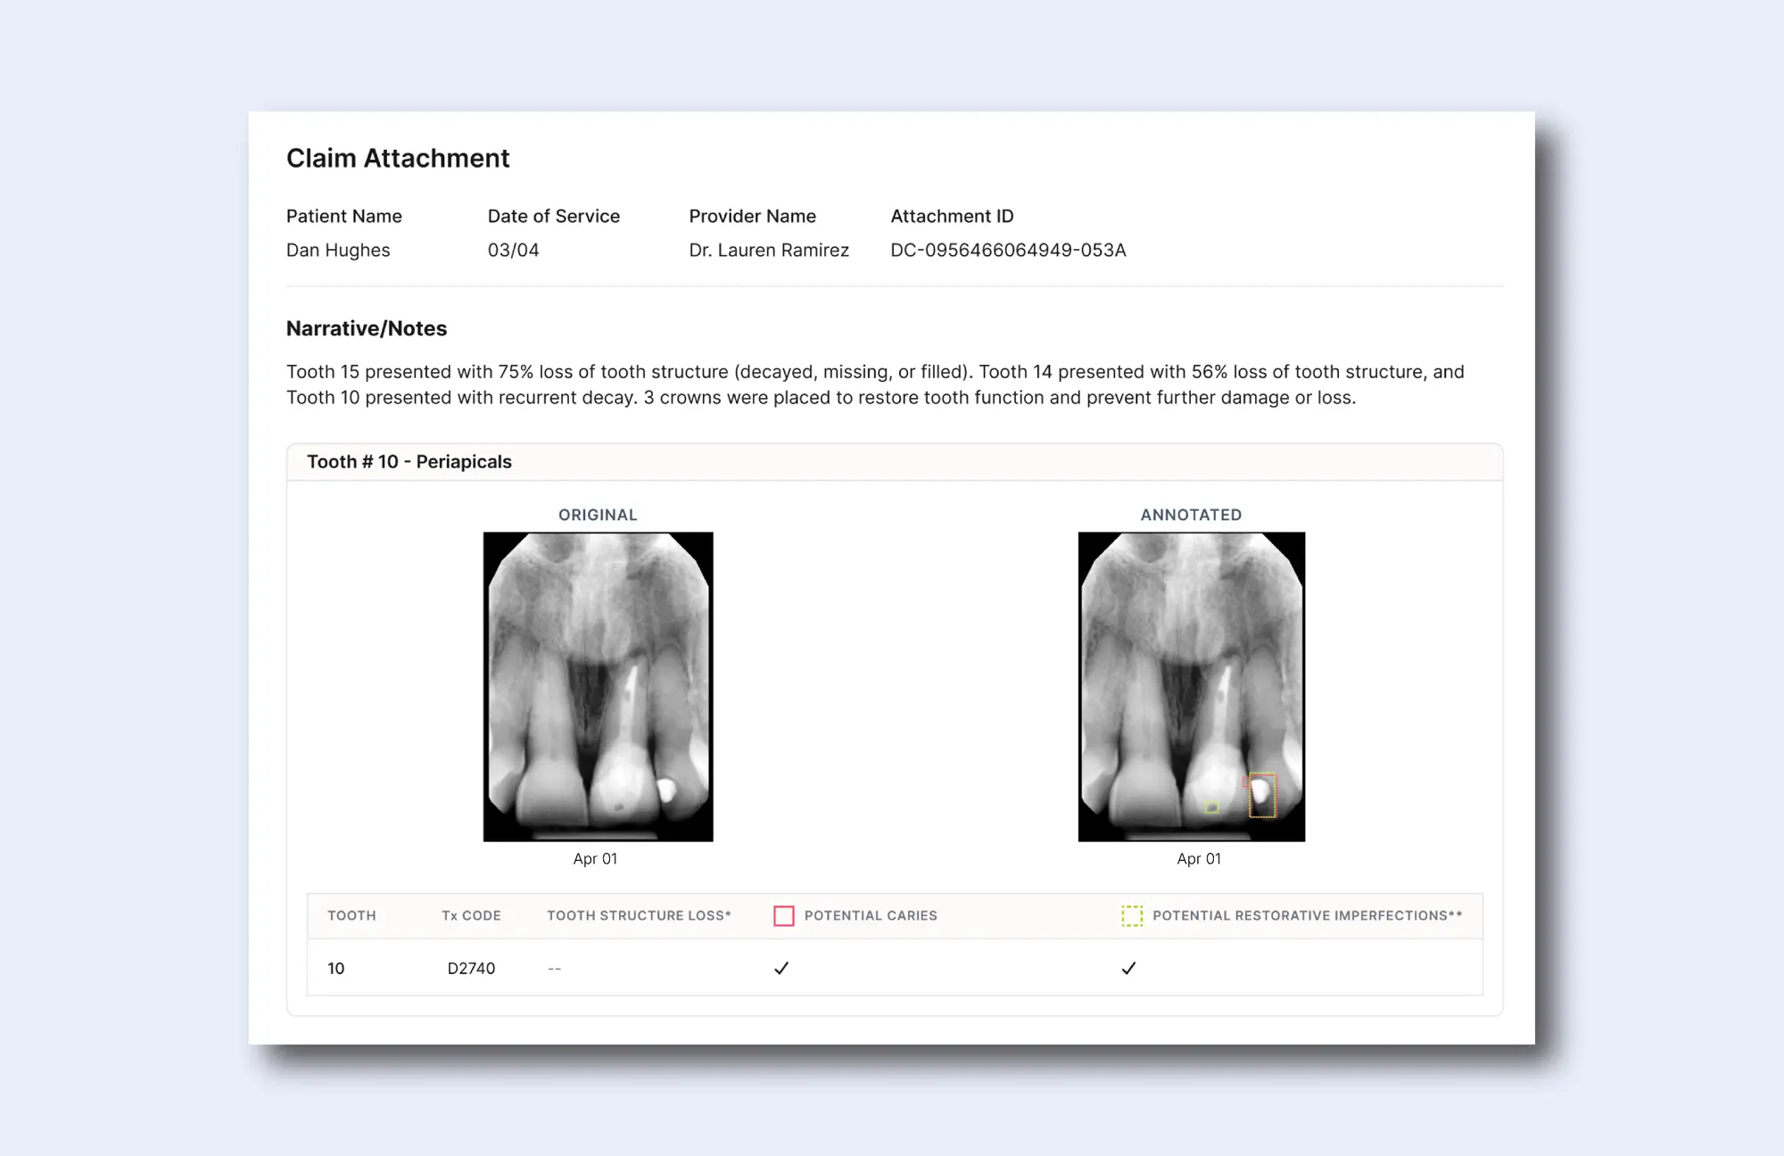This screenshot has width=1784, height=1156.
Task: Select the Tooth # 10 - Periapicals section header
Action: coord(409,462)
